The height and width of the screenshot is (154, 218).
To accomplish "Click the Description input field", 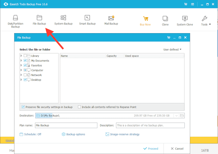I will point(150,125).
